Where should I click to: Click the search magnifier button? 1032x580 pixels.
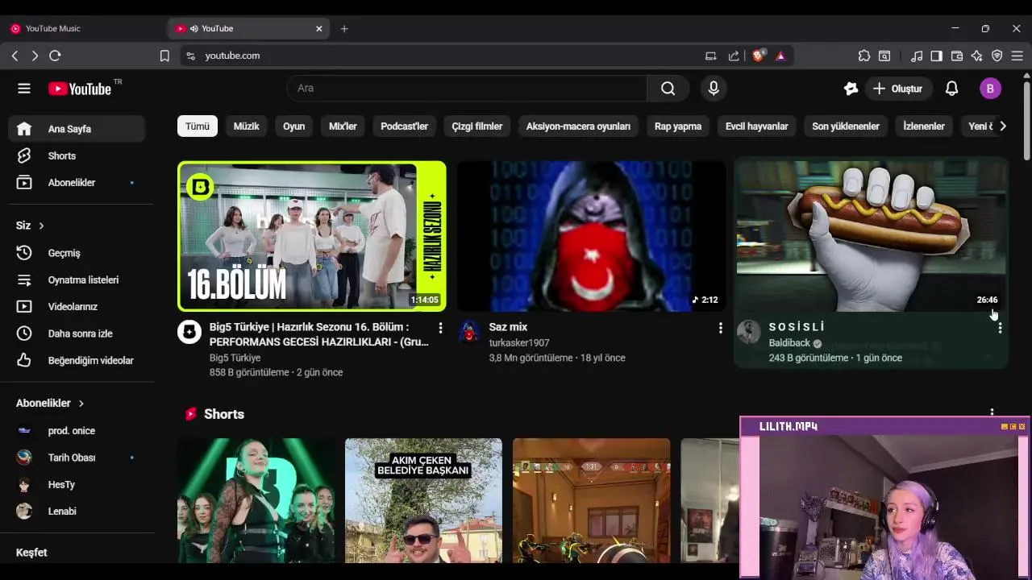click(x=668, y=89)
